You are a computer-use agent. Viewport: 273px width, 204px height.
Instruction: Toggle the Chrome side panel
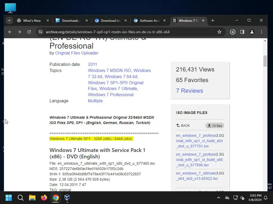coord(242,32)
